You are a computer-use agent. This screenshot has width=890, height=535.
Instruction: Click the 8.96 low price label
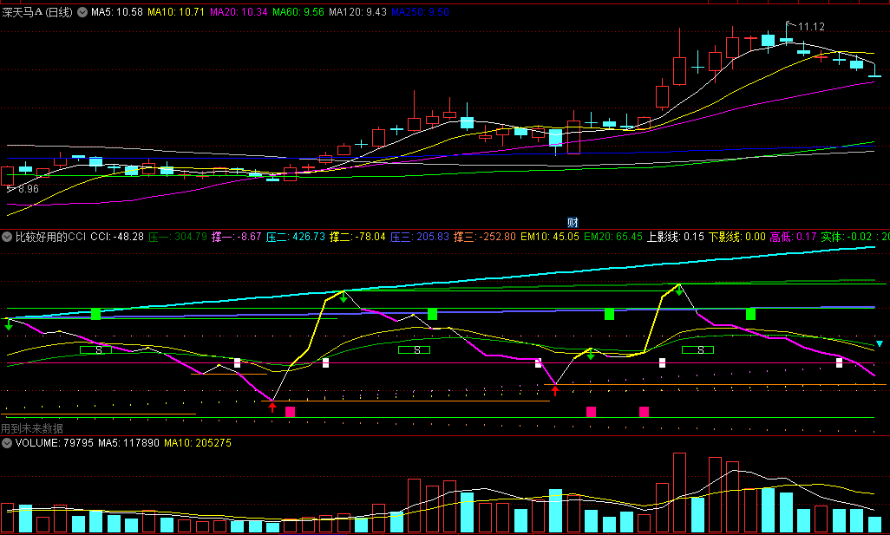tap(28, 189)
